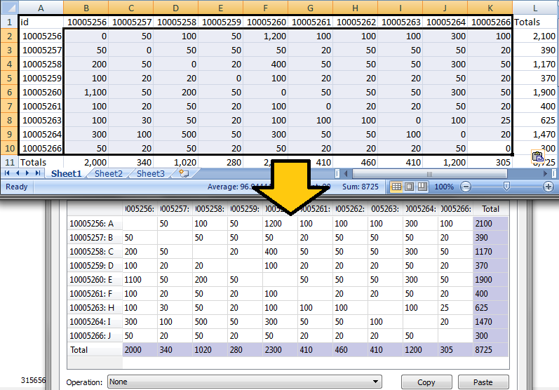
Task: Zoom in with the plus button
Action: point(548,187)
